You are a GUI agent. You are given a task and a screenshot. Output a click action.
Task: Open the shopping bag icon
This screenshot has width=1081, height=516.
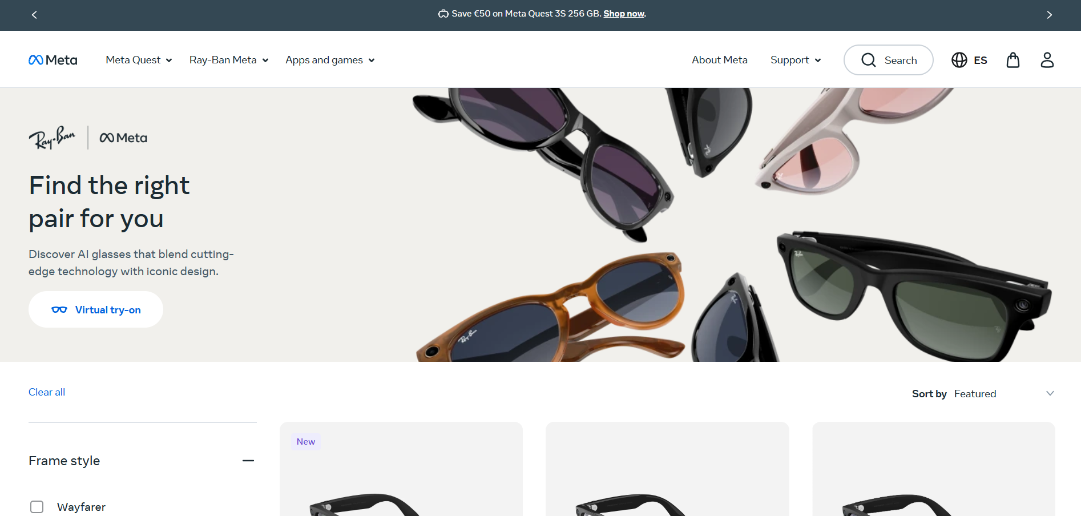pyautogui.click(x=1013, y=60)
